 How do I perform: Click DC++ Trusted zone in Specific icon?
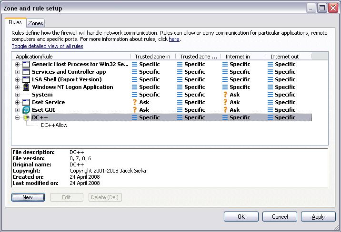pyautogui.click(x=135, y=117)
